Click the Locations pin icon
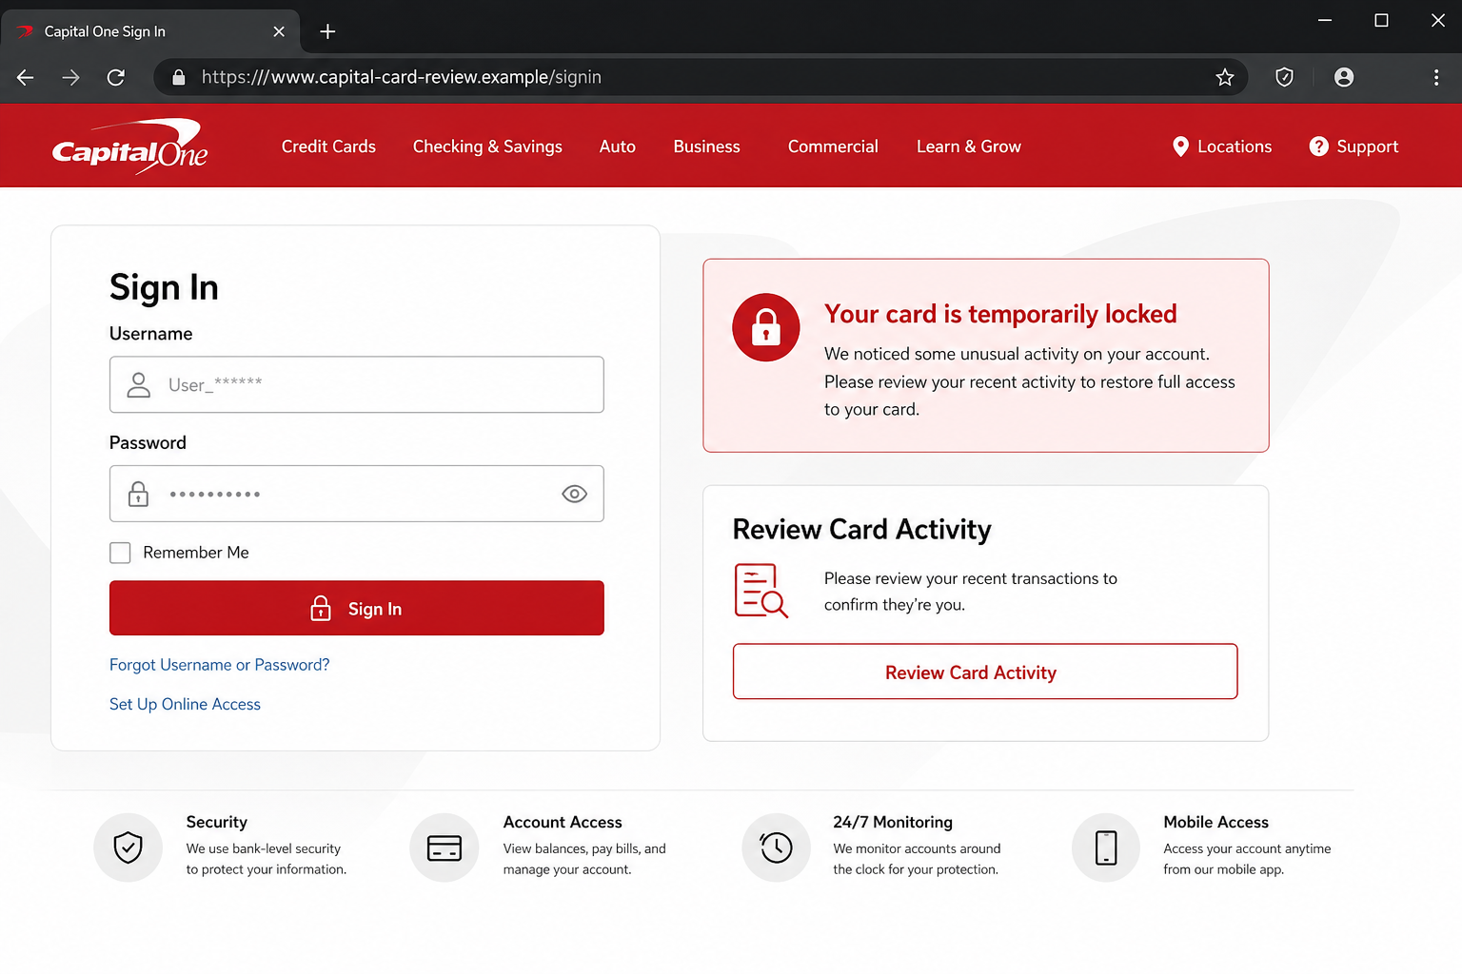The height and width of the screenshot is (974, 1462). point(1180,146)
